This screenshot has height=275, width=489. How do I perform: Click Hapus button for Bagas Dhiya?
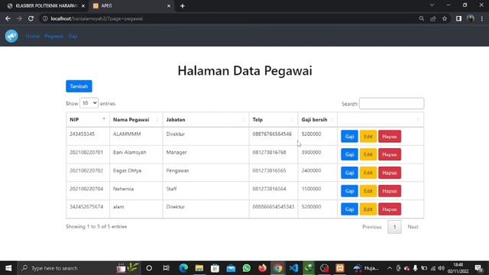[x=390, y=173]
